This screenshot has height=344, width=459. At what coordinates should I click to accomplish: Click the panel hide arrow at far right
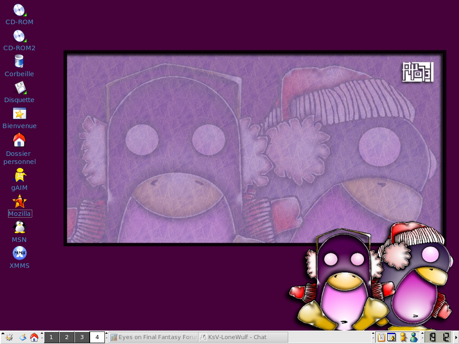coord(456,337)
